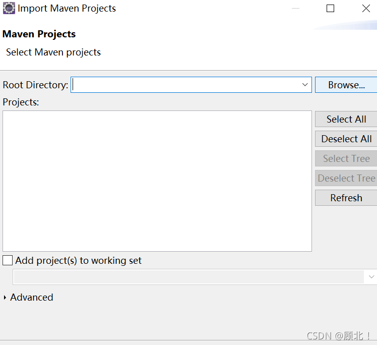Close the Import Maven Projects dialog
The width and height of the screenshot is (377, 345).
click(x=366, y=9)
